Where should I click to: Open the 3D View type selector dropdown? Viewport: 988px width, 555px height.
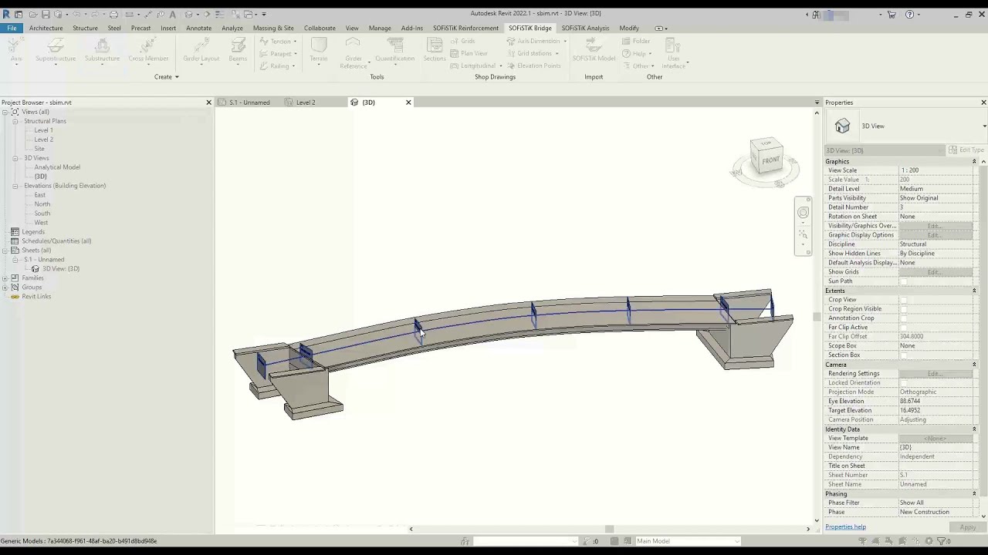pos(984,126)
